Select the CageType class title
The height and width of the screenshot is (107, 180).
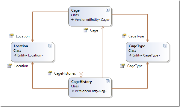click(137, 46)
